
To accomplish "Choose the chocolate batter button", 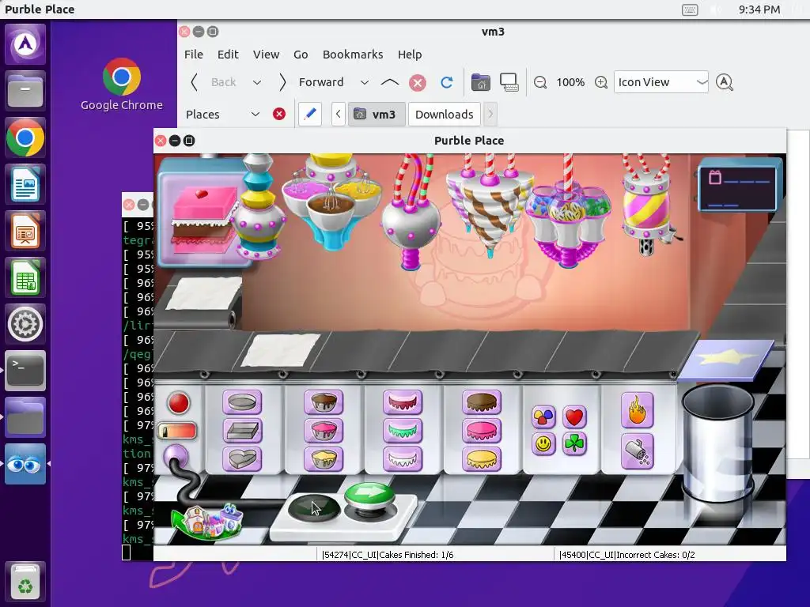I will click(x=324, y=402).
